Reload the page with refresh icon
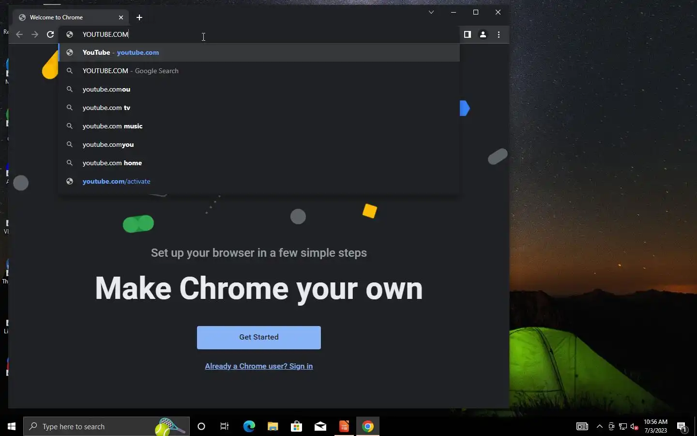The width and height of the screenshot is (697, 436). [50, 34]
